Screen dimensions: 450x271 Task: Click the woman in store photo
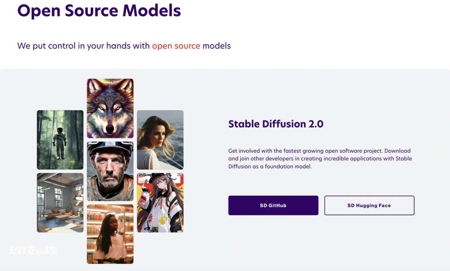110,234
